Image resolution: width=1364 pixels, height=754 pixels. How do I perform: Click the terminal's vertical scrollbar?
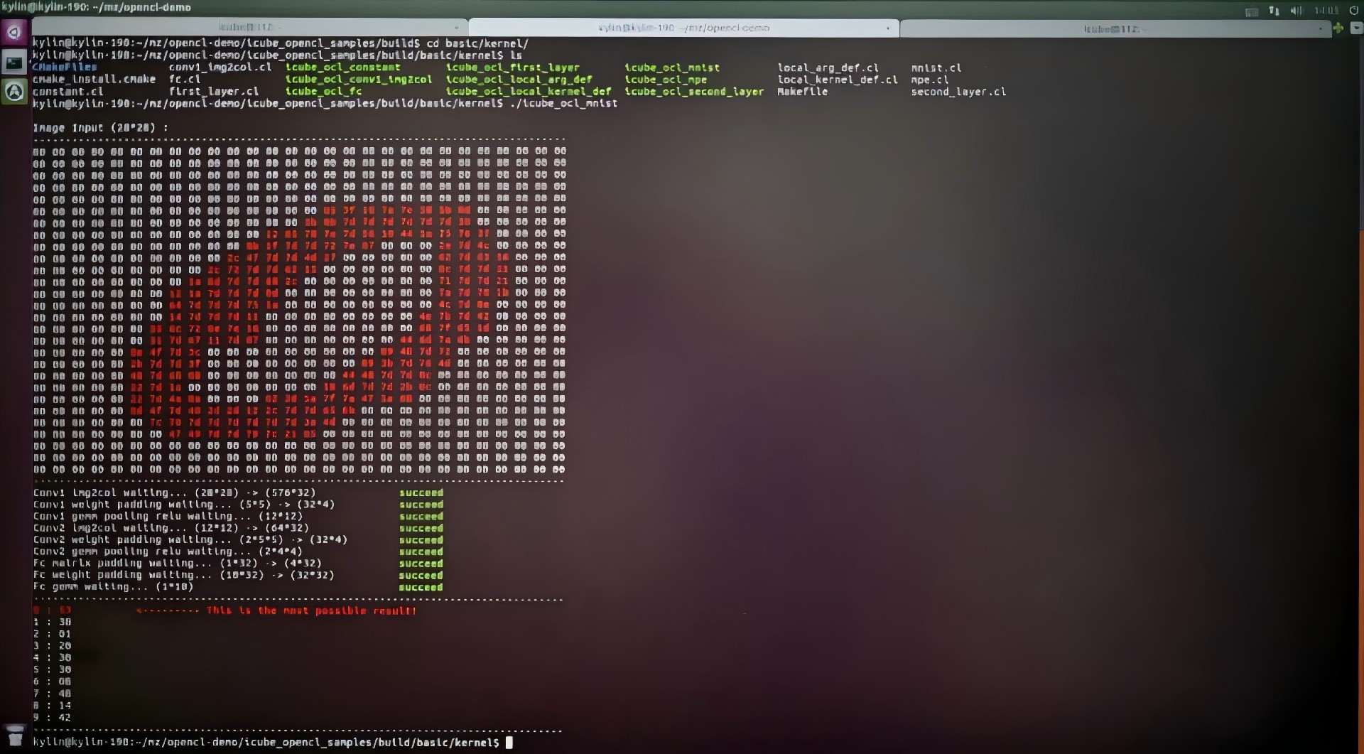1360,142
